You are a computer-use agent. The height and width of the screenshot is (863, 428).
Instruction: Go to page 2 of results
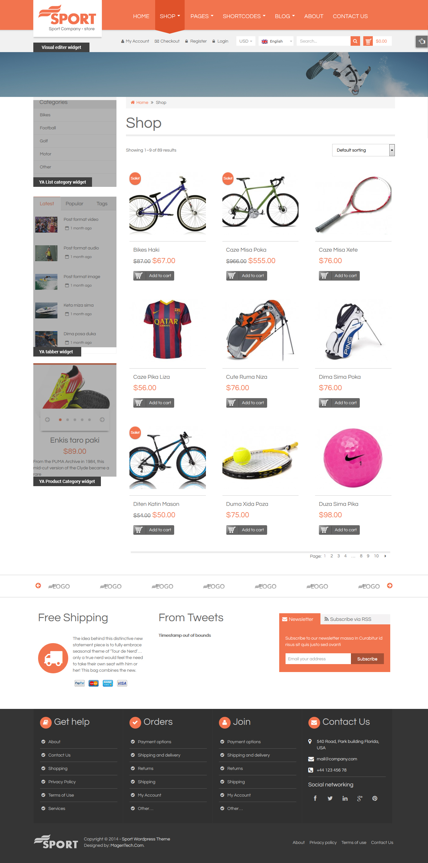coord(332,556)
